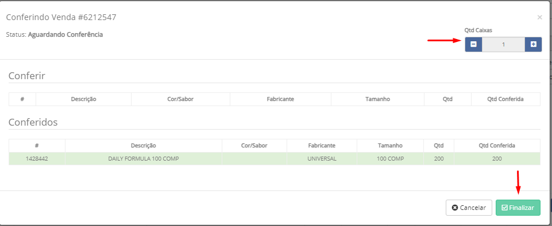Image resolution: width=552 pixels, height=226 pixels.
Task: Click the 100 COMP size cell
Action: point(390,158)
